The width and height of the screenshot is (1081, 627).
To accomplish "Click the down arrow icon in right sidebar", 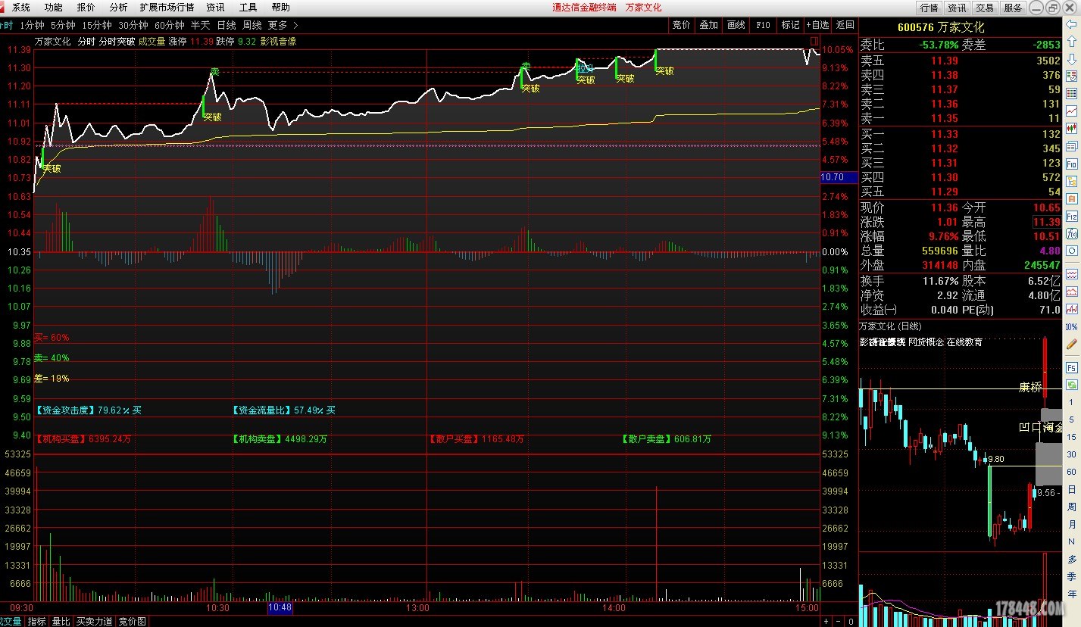I will click(x=1072, y=59).
